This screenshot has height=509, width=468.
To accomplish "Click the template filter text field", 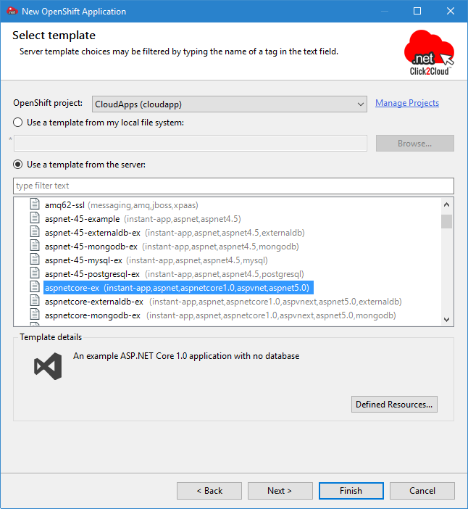I will (233, 186).
